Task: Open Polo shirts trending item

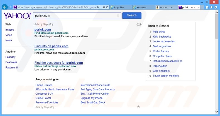Action: 159,32
